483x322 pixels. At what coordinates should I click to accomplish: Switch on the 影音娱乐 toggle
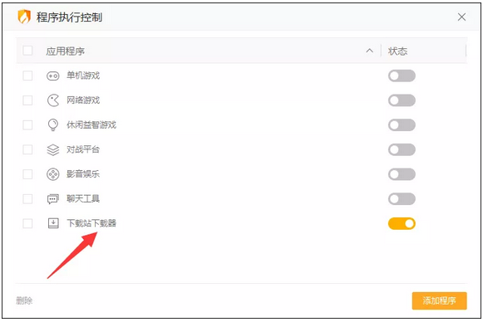tap(402, 174)
